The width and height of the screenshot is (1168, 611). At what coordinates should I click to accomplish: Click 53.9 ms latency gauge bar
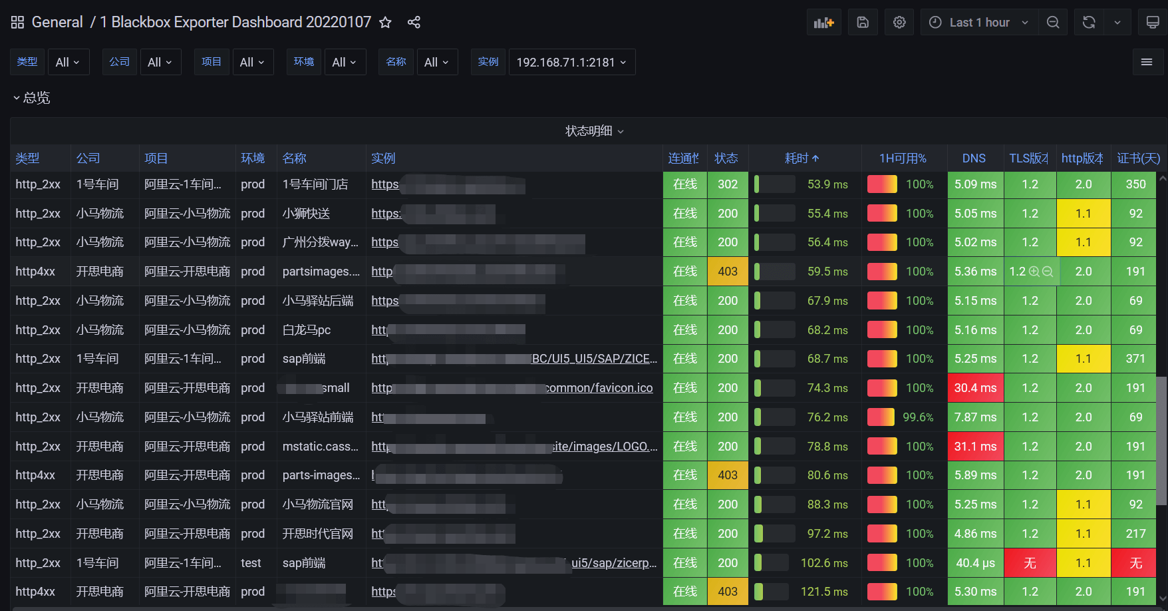(x=775, y=184)
